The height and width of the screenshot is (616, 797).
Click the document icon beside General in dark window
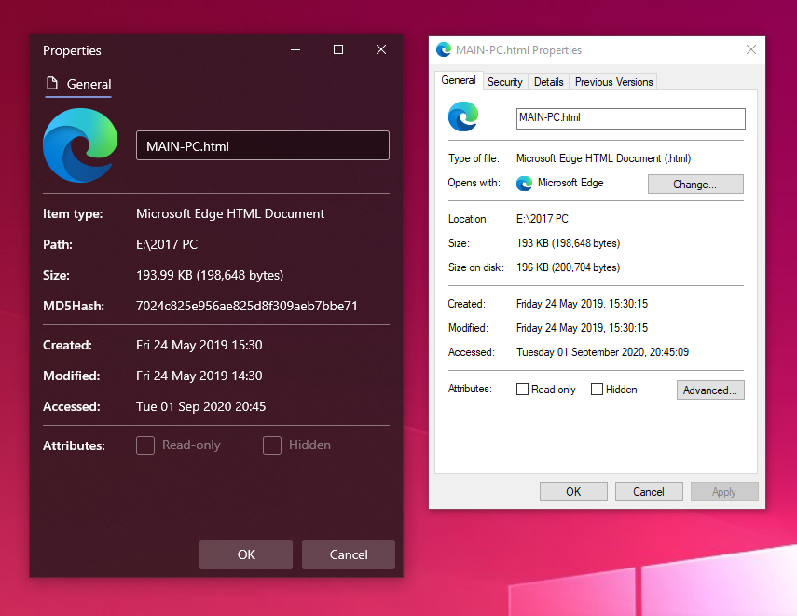(52, 83)
